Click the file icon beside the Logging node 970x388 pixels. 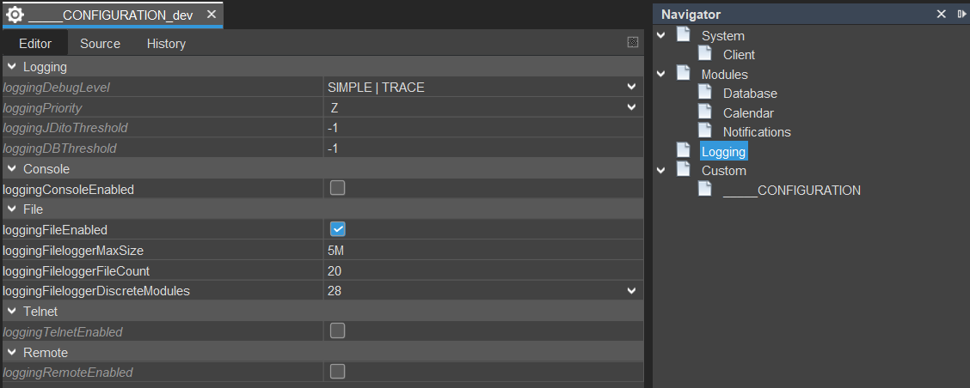tap(683, 151)
